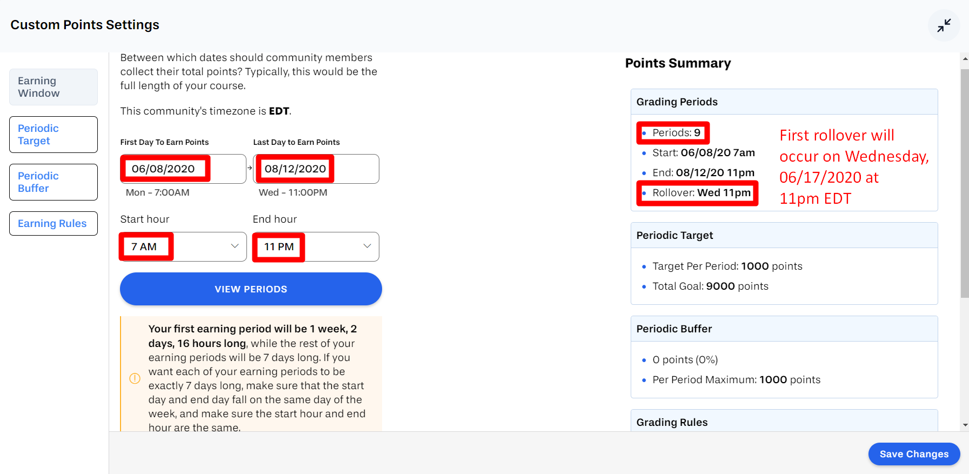Click the Points Summary vertical scrollbar thumb
The width and height of the screenshot is (969, 474).
[x=965, y=183]
